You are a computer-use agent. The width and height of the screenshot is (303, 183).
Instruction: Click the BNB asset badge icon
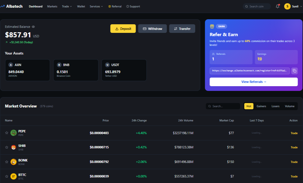point(59,65)
